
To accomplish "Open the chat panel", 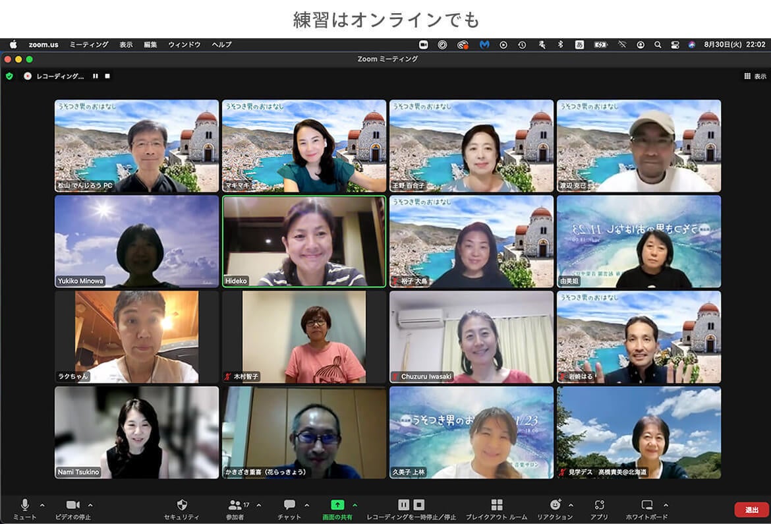I will [289, 505].
